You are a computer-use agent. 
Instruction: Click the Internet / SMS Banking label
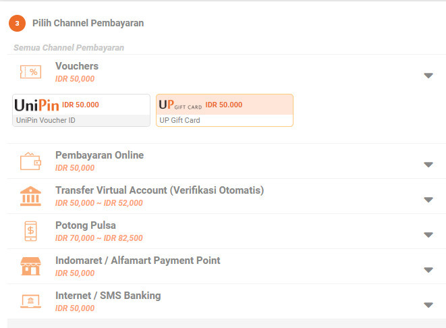coord(108,296)
